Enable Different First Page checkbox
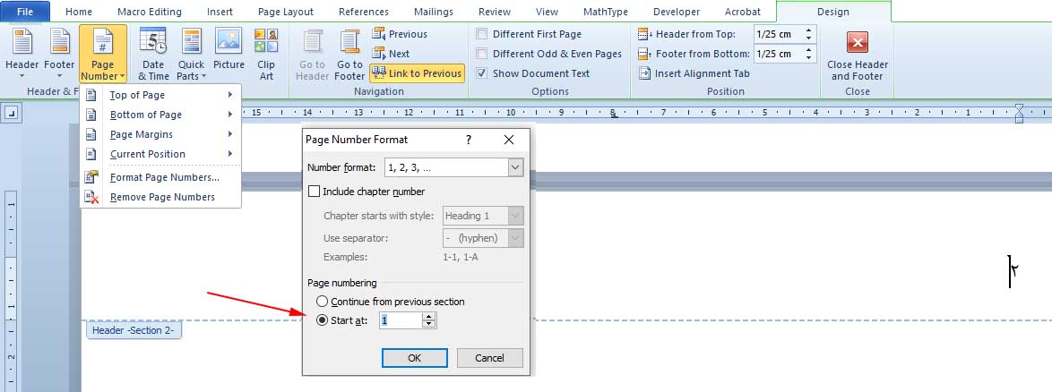 click(x=483, y=34)
